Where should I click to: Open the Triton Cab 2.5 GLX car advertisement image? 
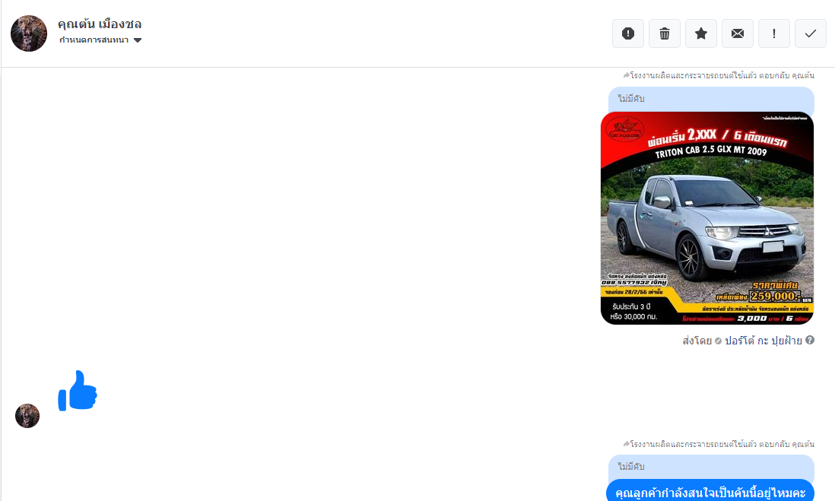(x=707, y=217)
